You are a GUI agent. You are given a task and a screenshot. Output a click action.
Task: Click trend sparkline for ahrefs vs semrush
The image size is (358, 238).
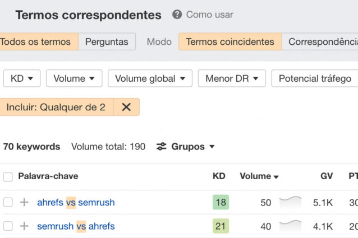coord(290,201)
